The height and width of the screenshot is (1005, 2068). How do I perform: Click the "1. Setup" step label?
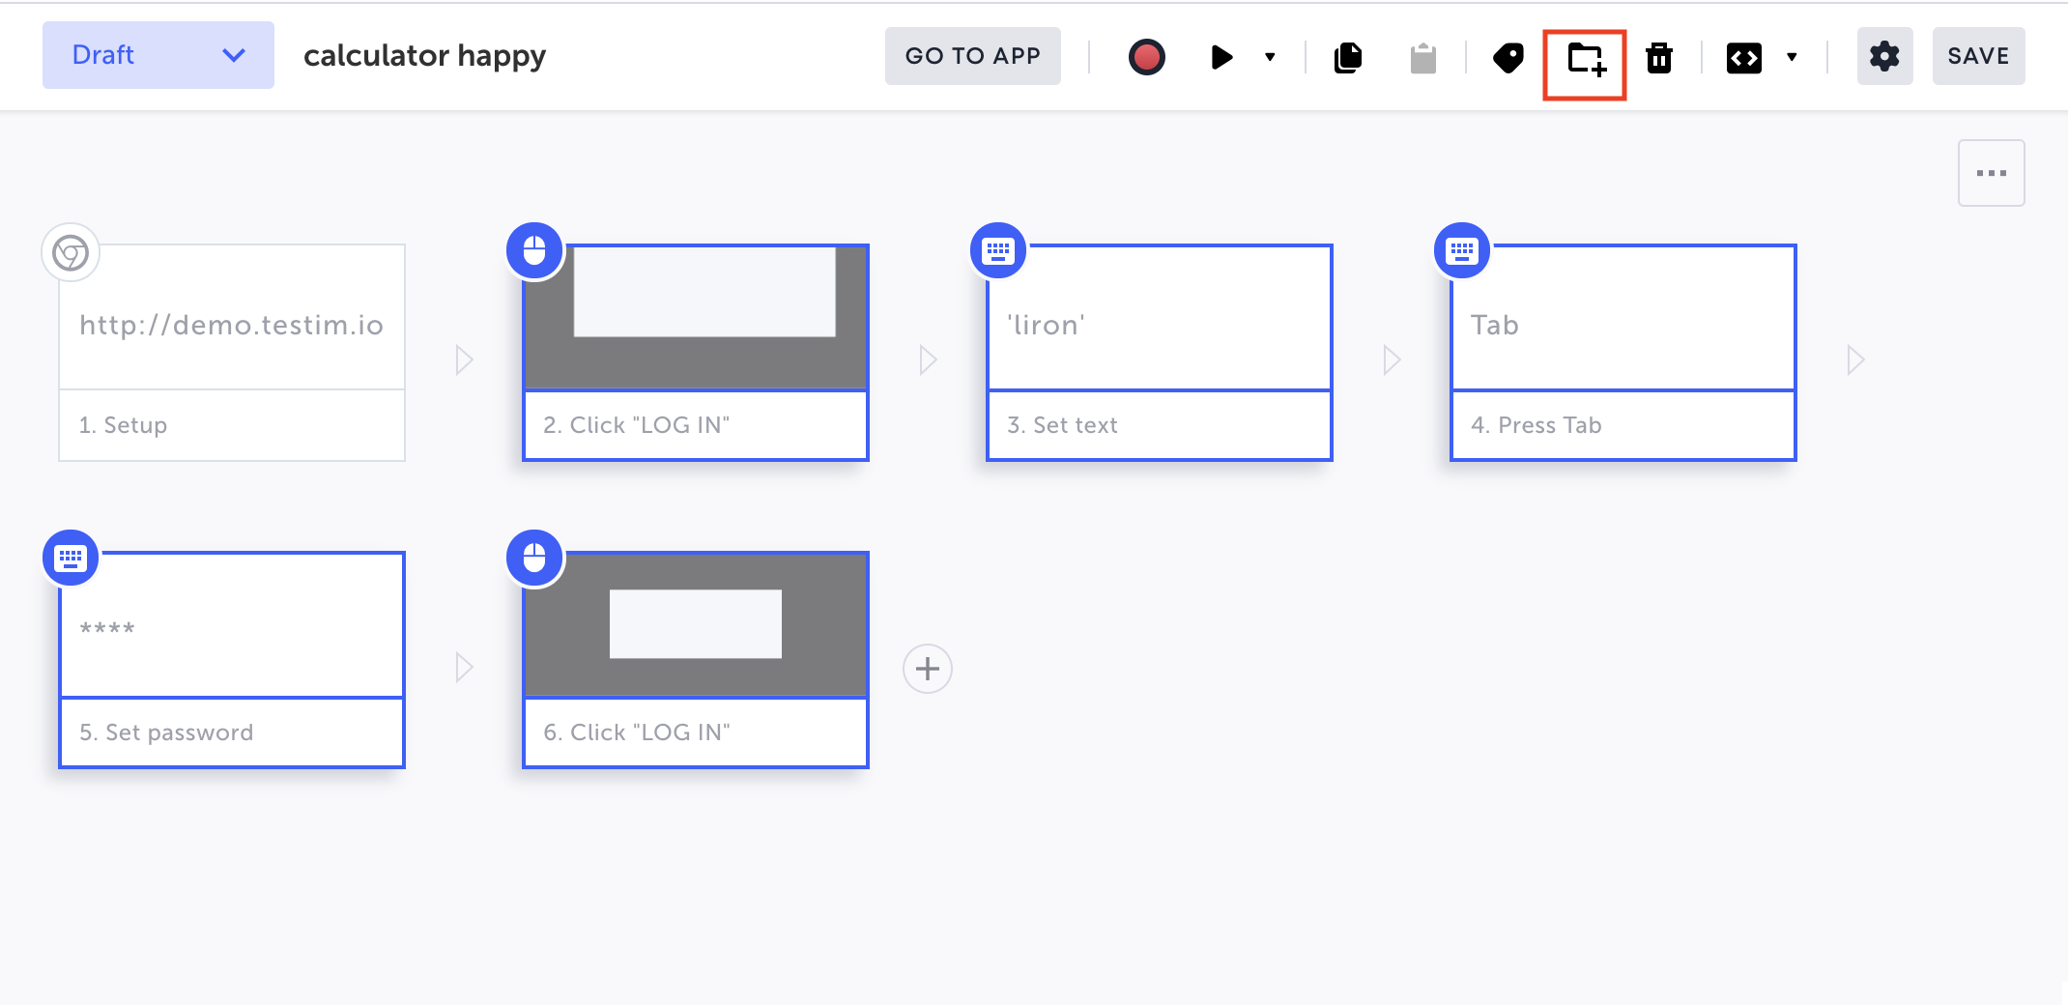[123, 425]
